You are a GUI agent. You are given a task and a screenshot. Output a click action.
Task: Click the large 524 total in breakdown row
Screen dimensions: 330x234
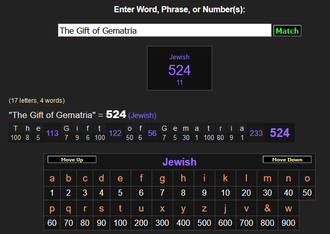280,133
